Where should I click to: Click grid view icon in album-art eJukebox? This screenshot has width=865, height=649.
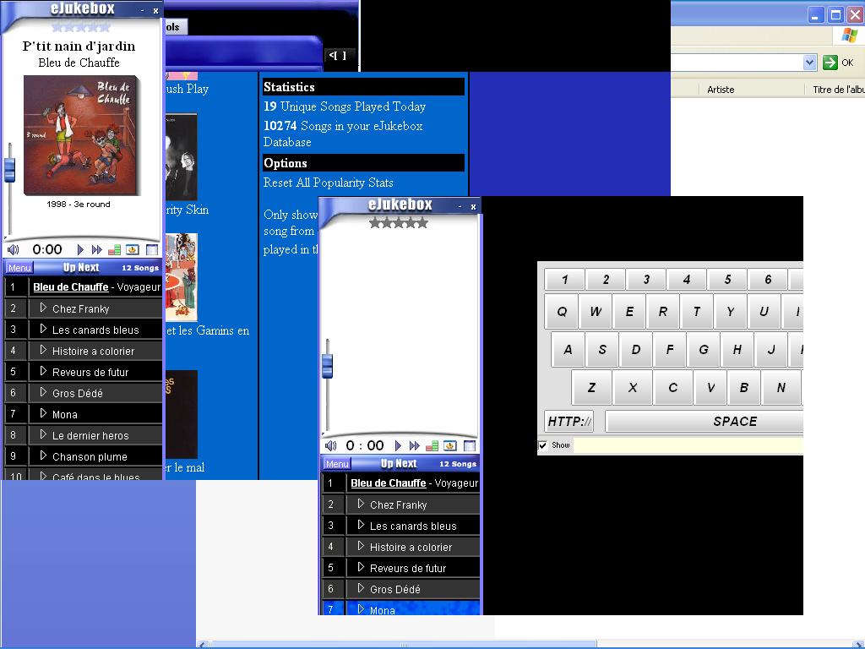[152, 250]
